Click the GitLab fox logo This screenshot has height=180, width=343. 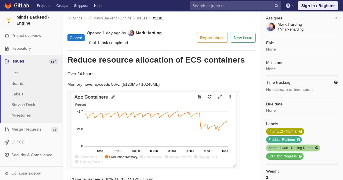[8, 5]
